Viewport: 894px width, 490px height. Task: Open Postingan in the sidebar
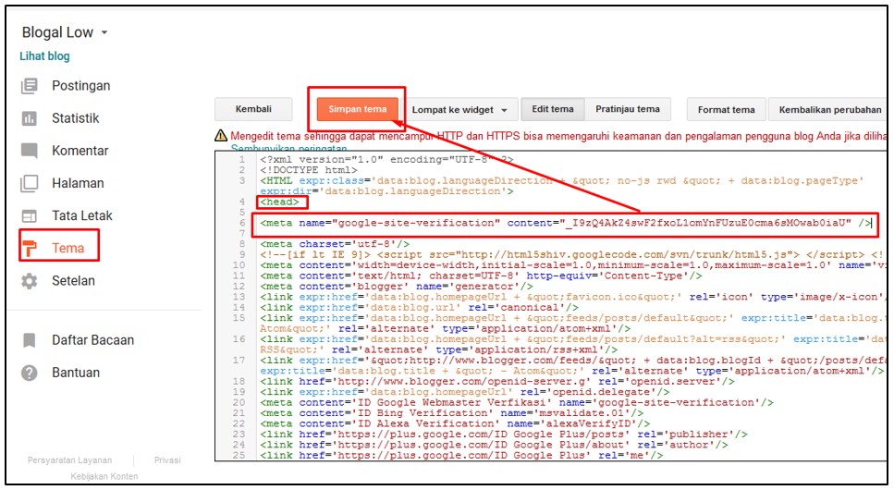tap(81, 86)
